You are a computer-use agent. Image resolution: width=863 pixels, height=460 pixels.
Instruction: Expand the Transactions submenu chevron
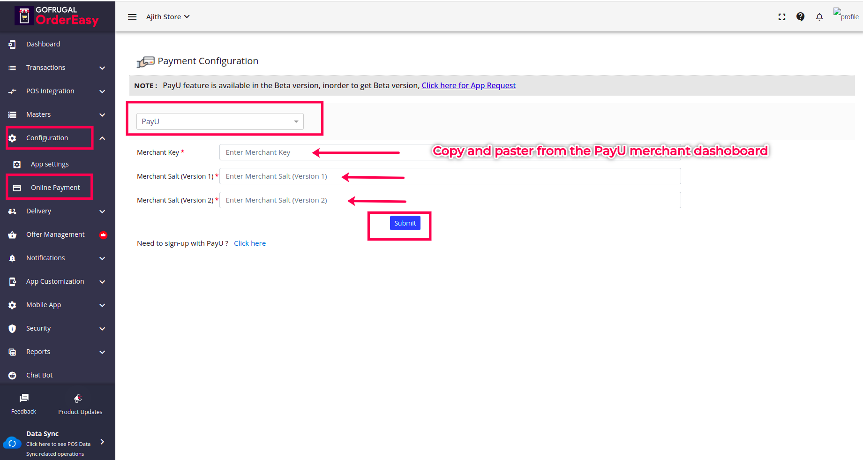[102, 68]
